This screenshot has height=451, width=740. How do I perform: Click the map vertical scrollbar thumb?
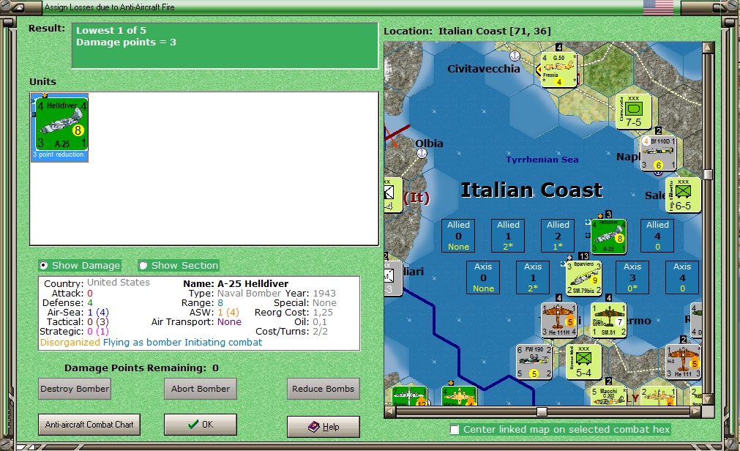click(x=708, y=174)
